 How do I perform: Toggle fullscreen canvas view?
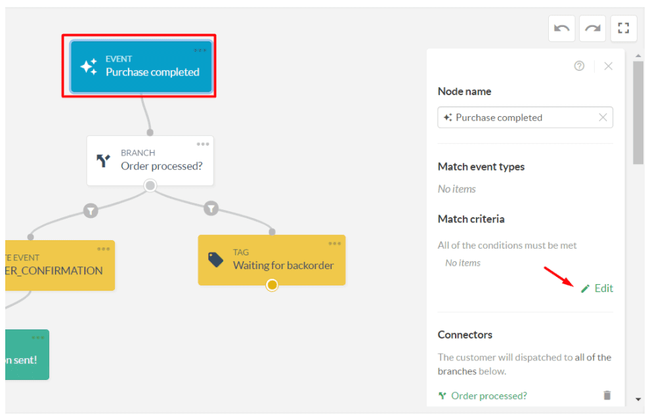point(624,28)
